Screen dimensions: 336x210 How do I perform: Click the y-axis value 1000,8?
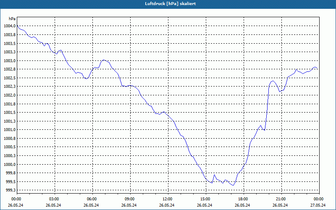pos(10,139)
